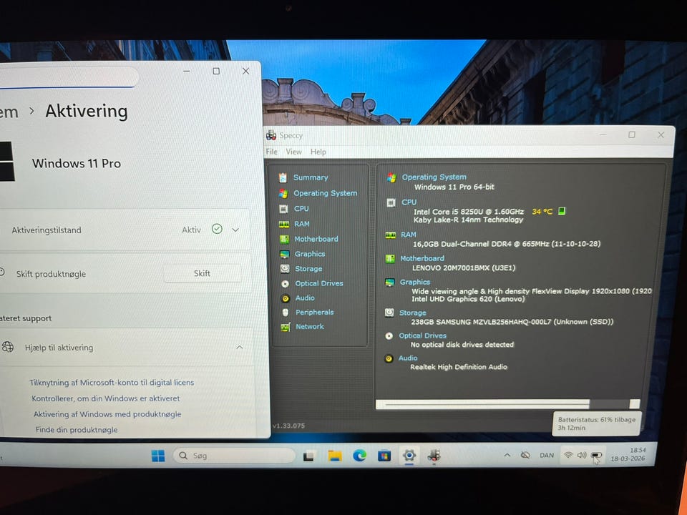Click the CPU heading in summary pane
Image resolution: width=687 pixels, height=515 pixels.
[x=409, y=202]
